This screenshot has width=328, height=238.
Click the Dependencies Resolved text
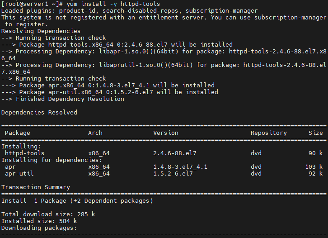click(x=39, y=113)
